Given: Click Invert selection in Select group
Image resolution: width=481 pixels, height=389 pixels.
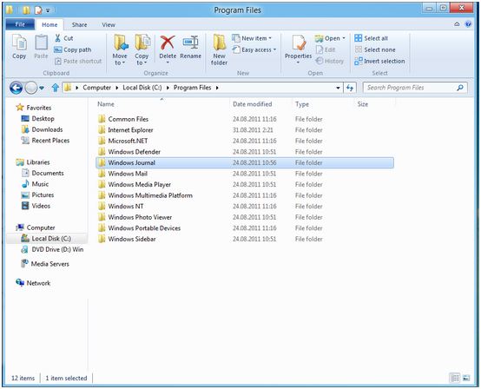Looking at the screenshot, I should click(379, 61).
